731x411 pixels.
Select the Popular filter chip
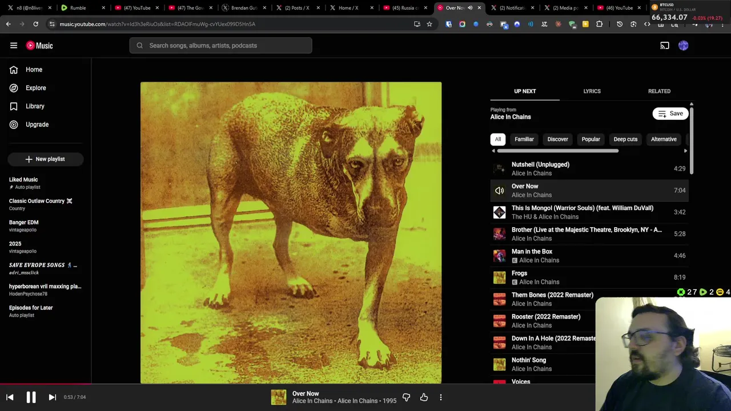[x=591, y=139]
